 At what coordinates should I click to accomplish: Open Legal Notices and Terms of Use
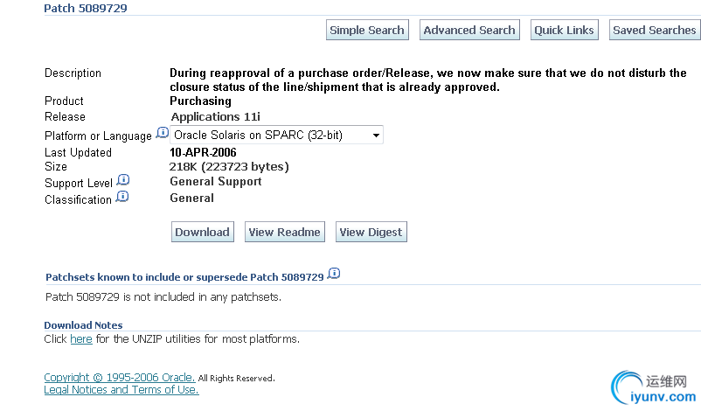pos(121,390)
